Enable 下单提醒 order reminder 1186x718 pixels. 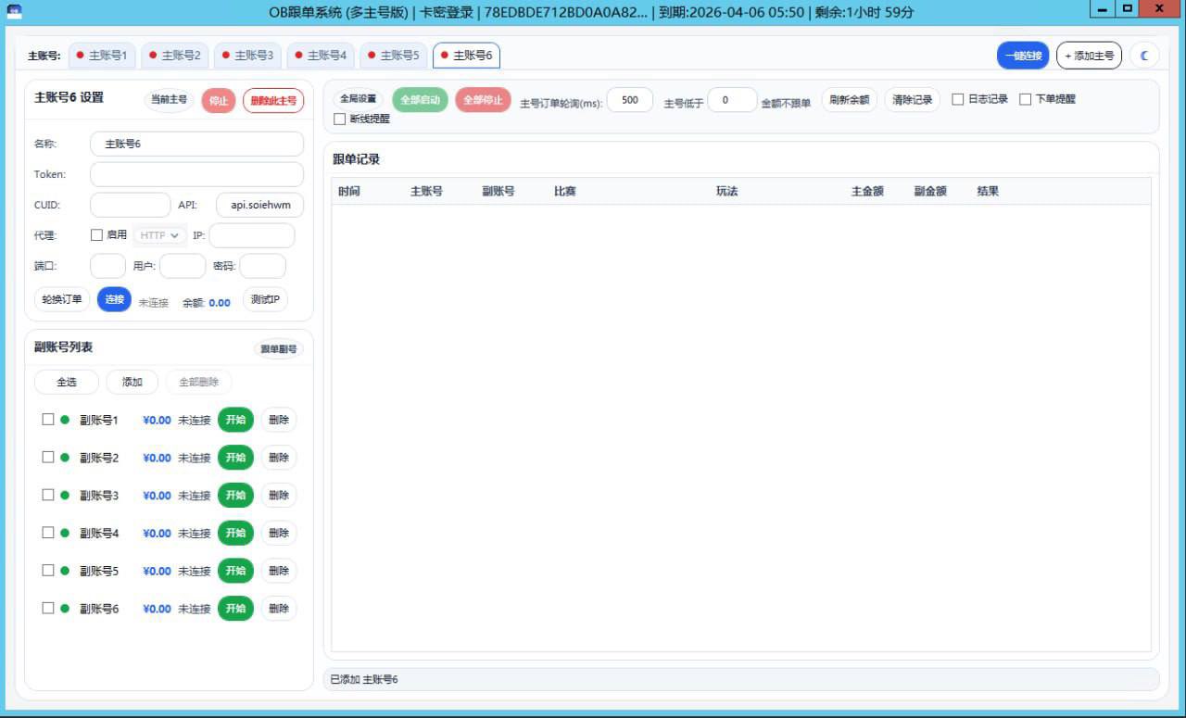point(1023,99)
